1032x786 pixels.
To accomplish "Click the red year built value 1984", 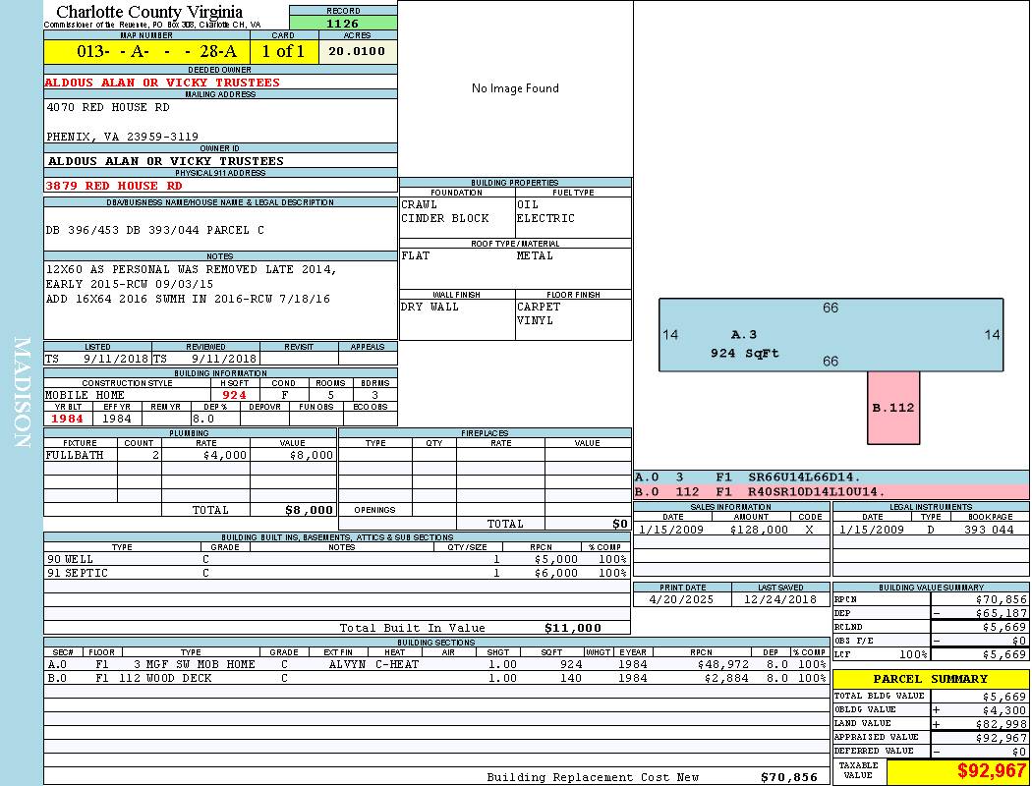I will click(x=67, y=419).
